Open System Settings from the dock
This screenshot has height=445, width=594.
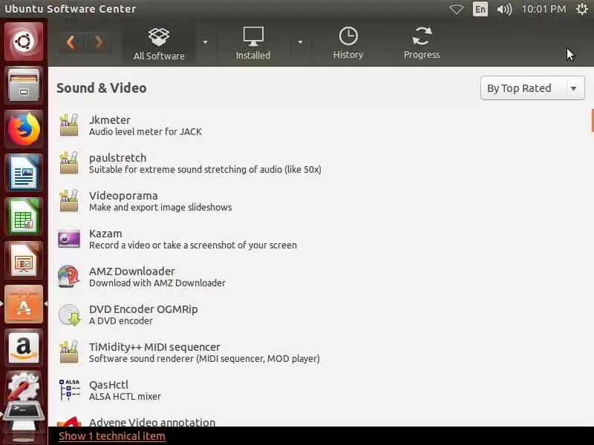[x=24, y=386]
